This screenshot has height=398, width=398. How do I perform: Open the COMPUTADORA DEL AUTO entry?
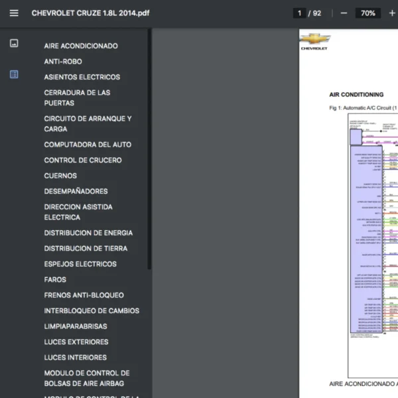[x=88, y=145]
